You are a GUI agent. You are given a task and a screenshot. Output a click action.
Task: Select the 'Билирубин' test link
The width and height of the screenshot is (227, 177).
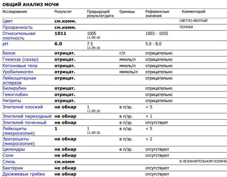(14, 88)
